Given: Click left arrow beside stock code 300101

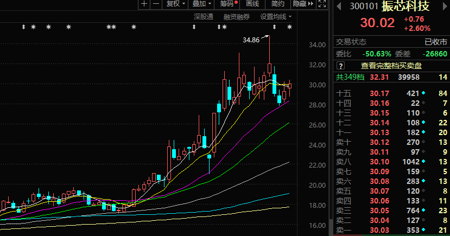Looking at the screenshot, I should point(339,7).
